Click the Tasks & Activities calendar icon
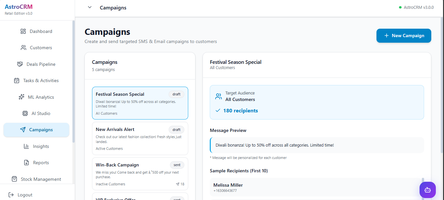444x200 pixels. point(17,80)
